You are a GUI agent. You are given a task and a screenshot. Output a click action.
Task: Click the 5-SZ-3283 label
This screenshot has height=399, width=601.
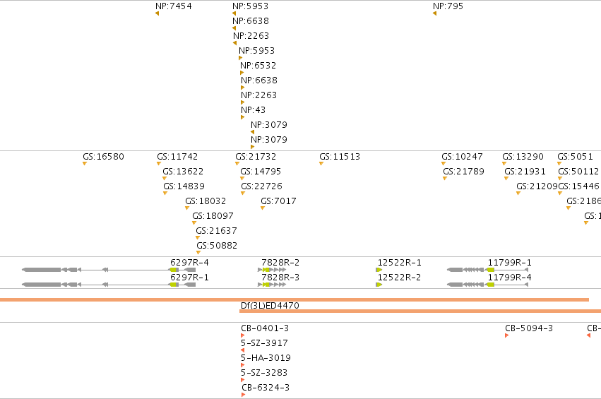click(x=264, y=373)
